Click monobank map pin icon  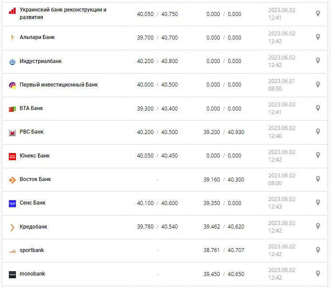point(318,273)
